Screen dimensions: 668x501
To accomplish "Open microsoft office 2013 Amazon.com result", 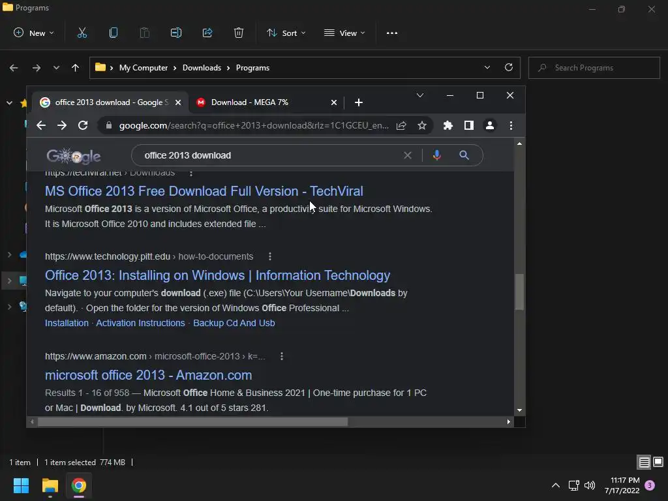I will click(148, 375).
